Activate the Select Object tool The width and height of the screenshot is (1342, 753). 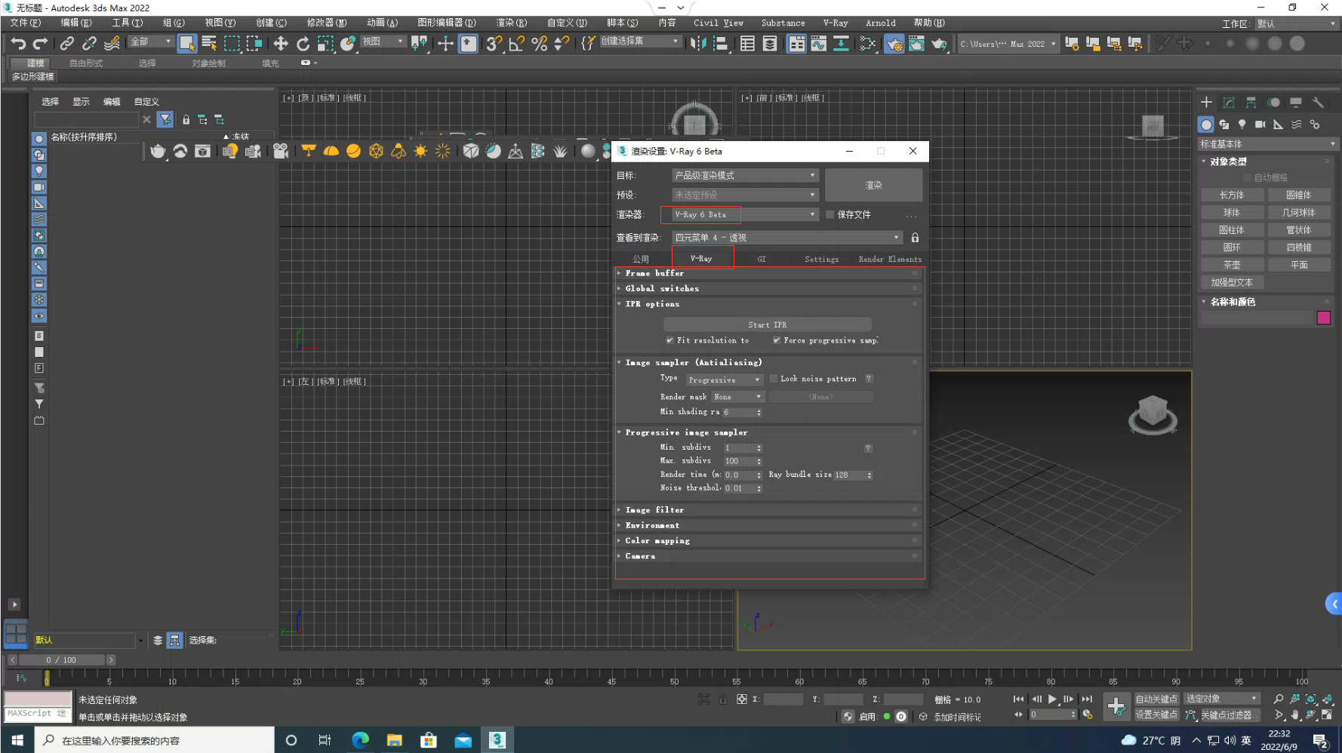[186, 44]
